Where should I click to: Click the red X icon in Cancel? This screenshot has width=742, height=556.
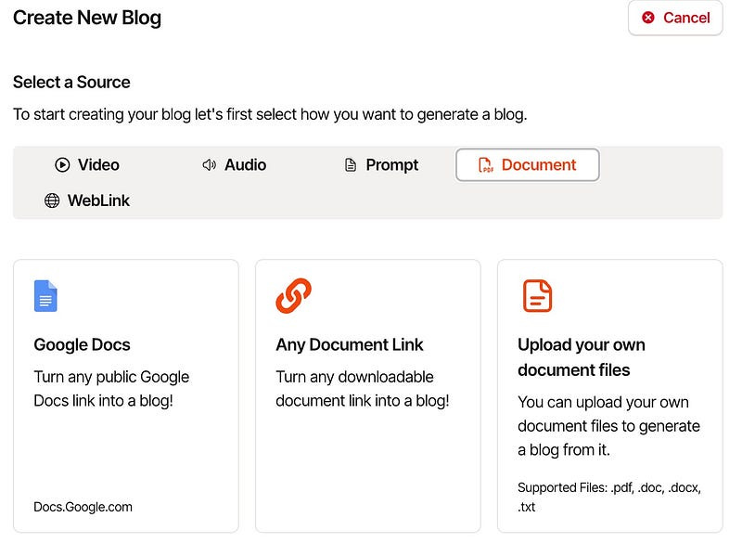[647, 18]
